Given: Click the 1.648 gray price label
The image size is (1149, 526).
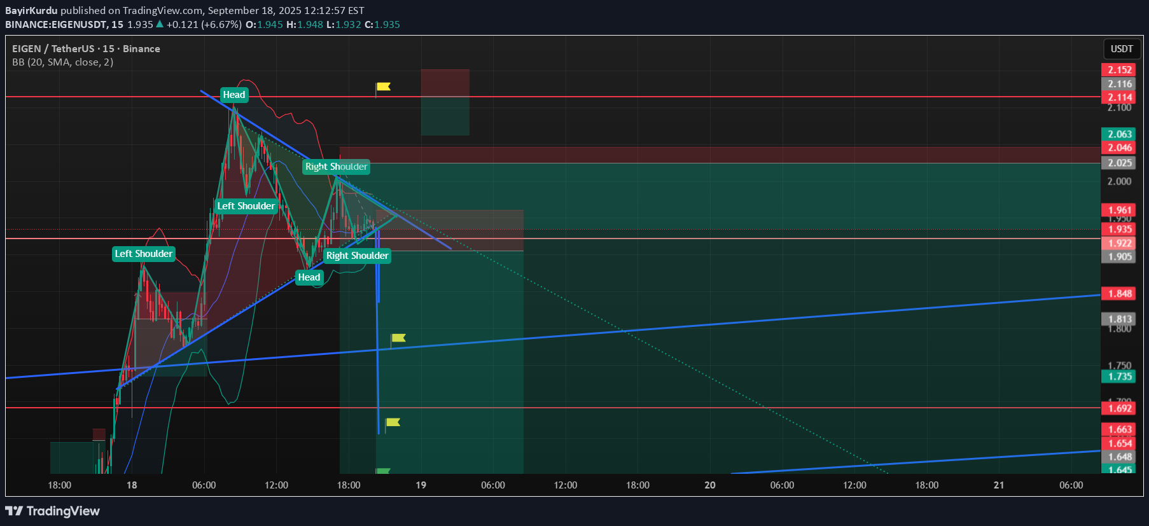Looking at the screenshot, I should pos(1119,457).
